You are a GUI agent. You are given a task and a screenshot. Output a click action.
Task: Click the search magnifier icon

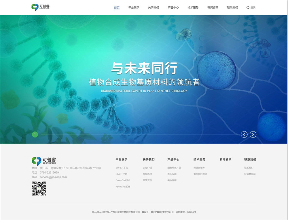pyautogui.click(x=248, y=8)
